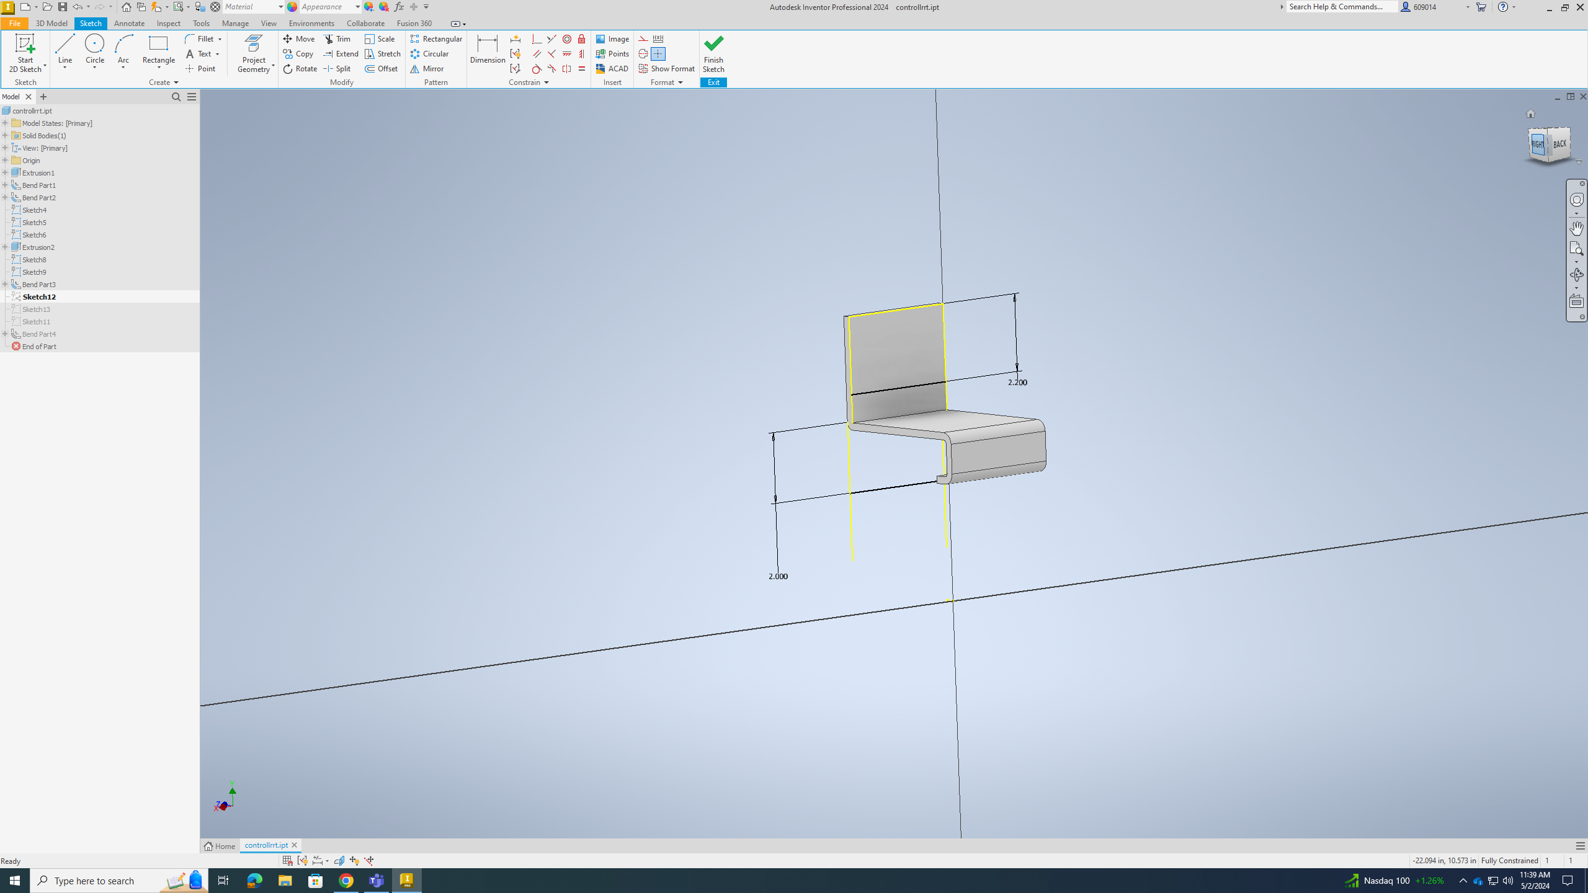Apply the Tangent constraint icon

[x=537, y=69]
